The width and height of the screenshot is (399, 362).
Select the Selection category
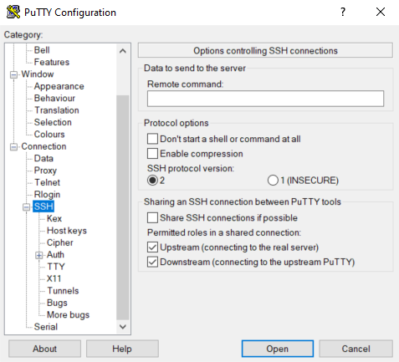(x=53, y=122)
